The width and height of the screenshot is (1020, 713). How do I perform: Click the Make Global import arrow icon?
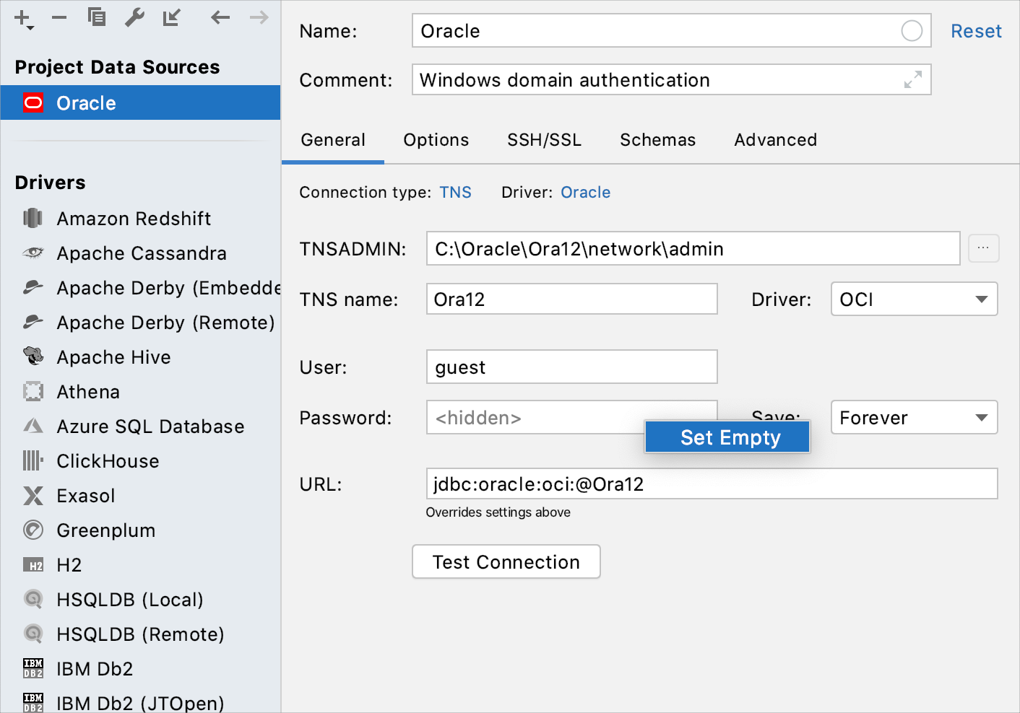click(172, 17)
